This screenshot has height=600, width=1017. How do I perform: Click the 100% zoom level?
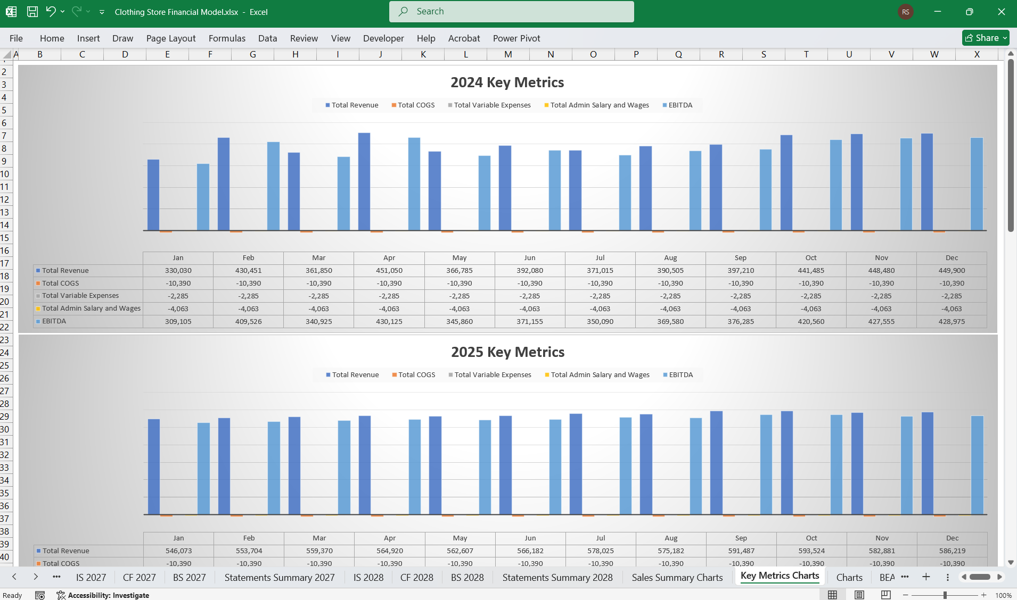pyautogui.click(x=1003, y=595)
